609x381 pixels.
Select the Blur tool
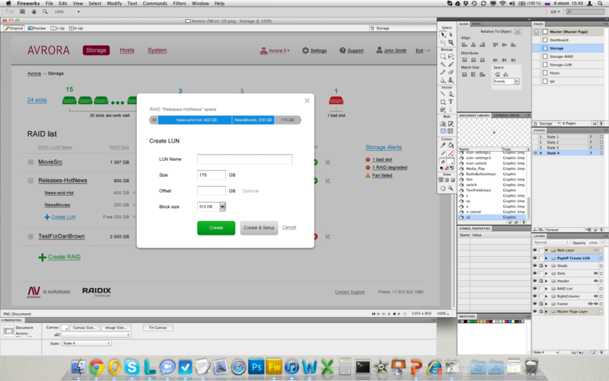pyautogui.click(x=443, y=80)
